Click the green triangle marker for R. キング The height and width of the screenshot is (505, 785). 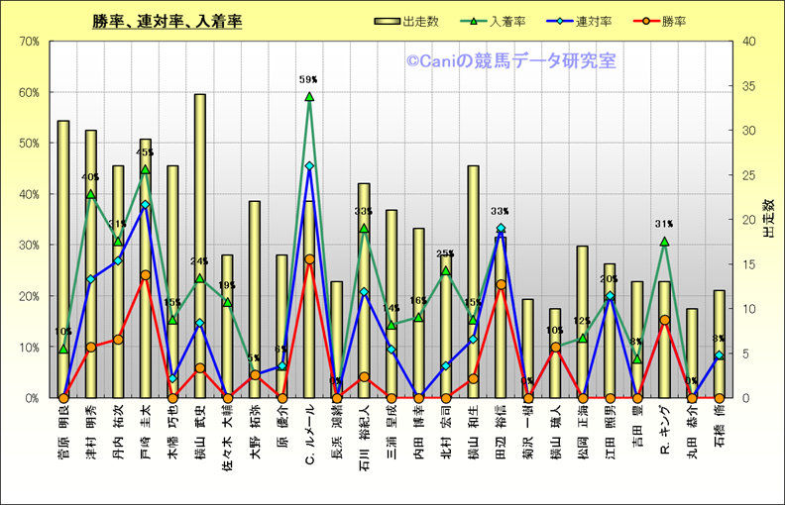click(665, 242)
